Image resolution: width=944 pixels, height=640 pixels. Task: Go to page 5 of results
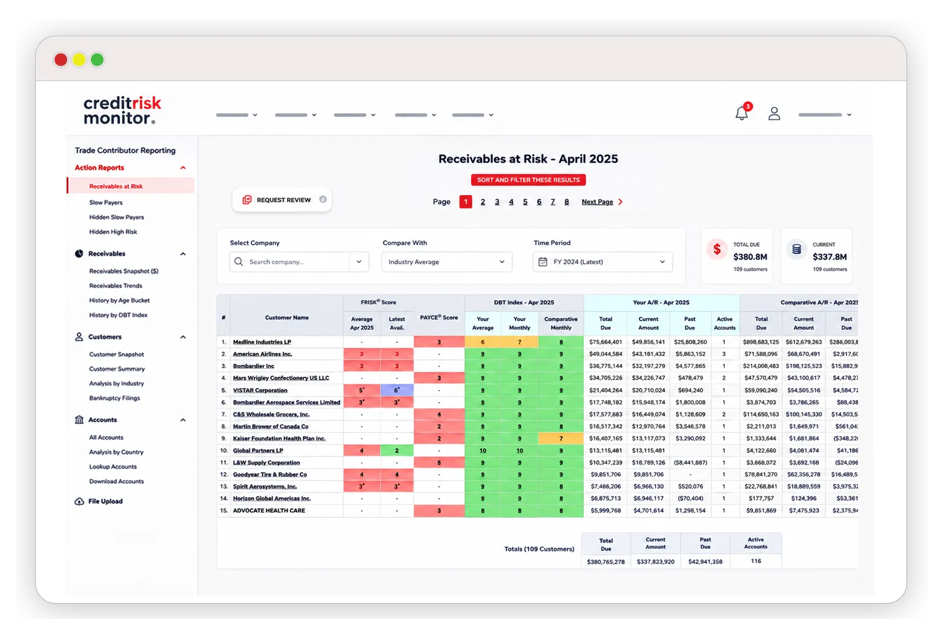click(x=525, y=202)
